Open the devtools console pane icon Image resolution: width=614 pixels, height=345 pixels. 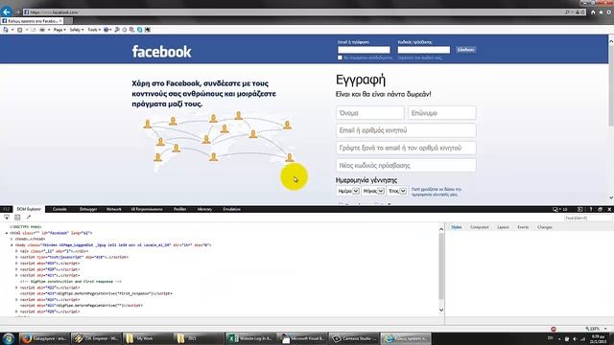580,209
